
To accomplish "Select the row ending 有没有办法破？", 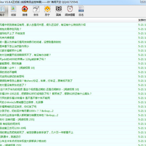I will pyautogui.click(x=73, y=55).
